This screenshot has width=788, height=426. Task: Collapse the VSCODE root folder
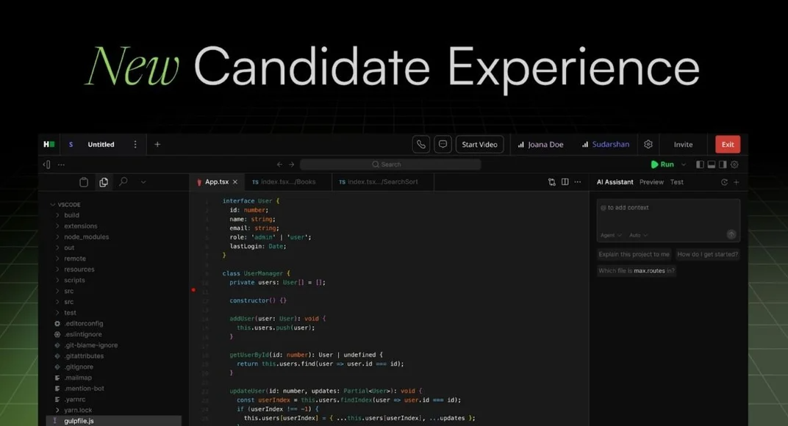pos(66,204)
